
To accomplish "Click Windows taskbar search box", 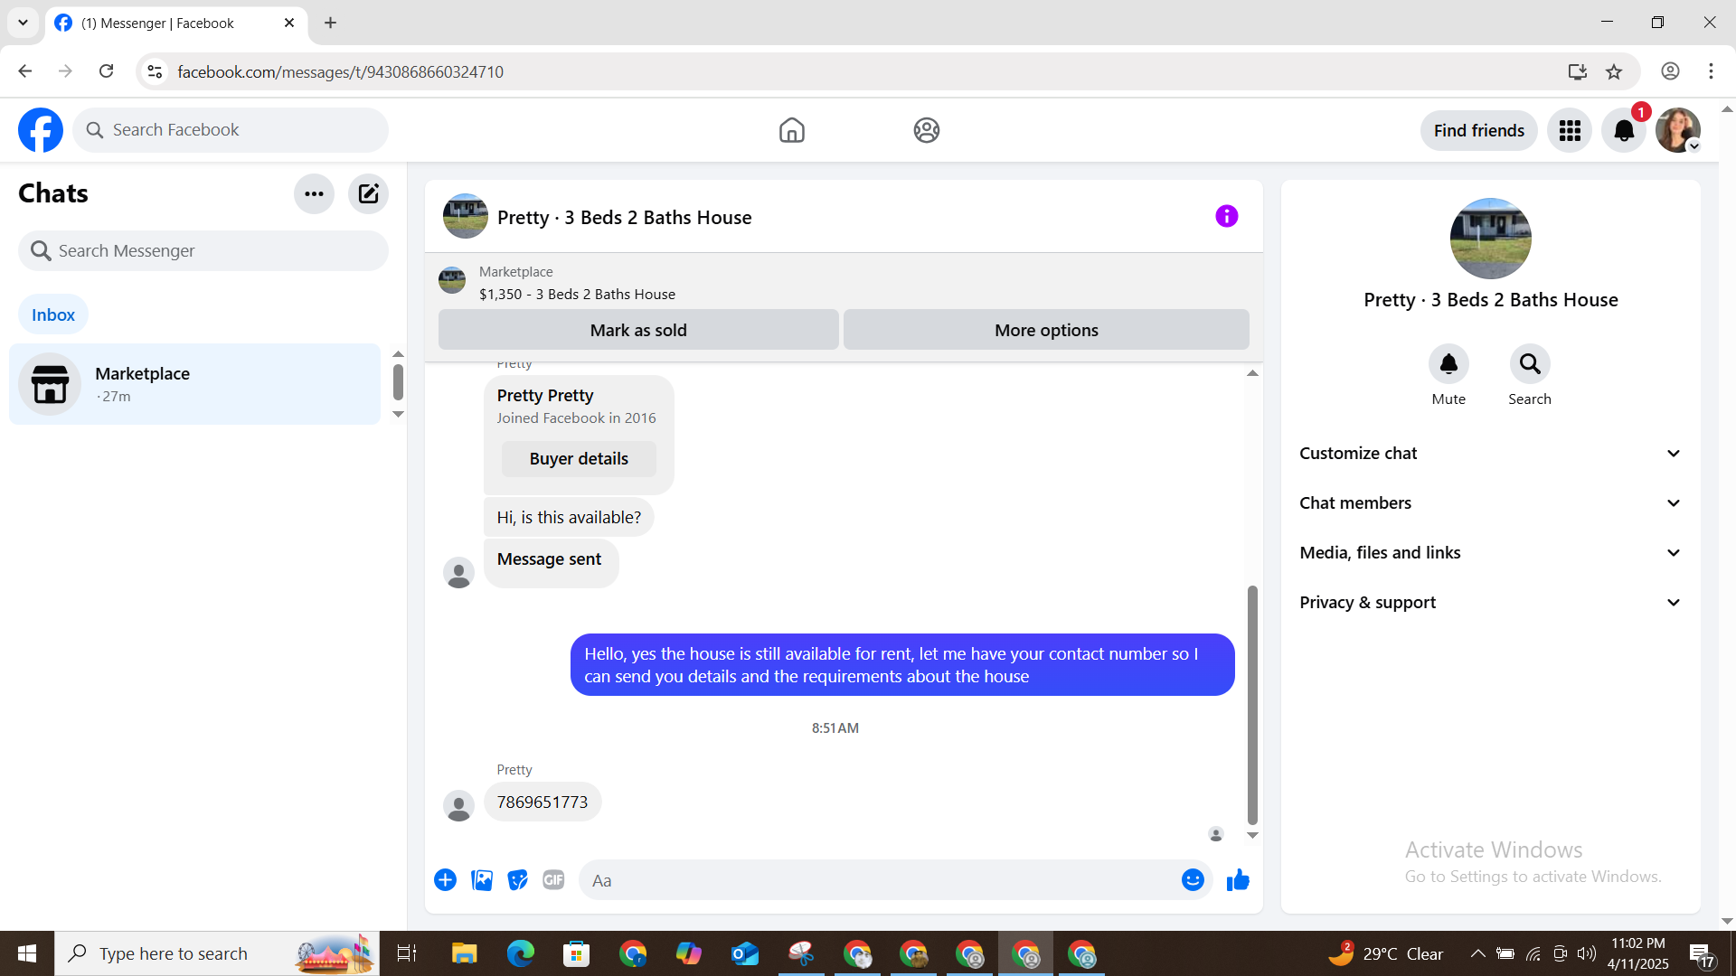I will (217, 953).
